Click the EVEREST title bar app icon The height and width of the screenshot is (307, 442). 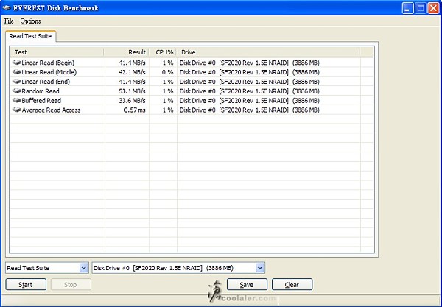(7, 7)
